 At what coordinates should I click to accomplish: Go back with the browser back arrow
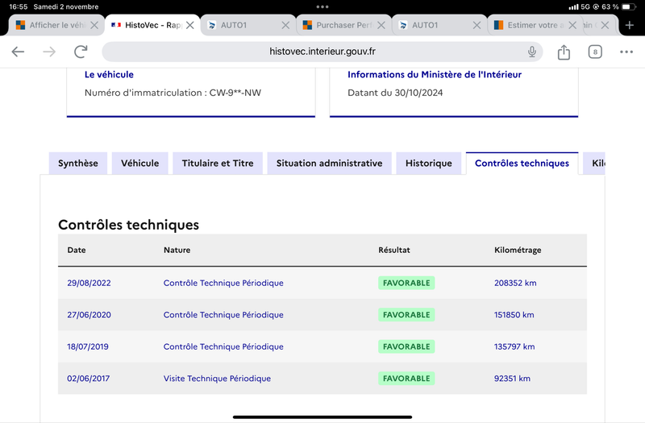(x=18, y=52)
